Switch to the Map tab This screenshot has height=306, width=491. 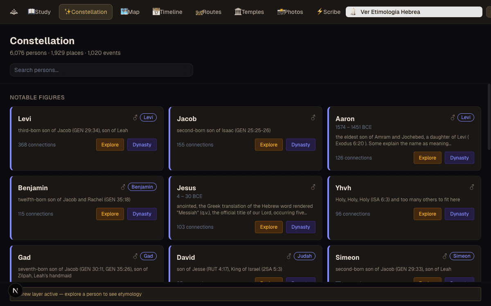tap(130, 12)
